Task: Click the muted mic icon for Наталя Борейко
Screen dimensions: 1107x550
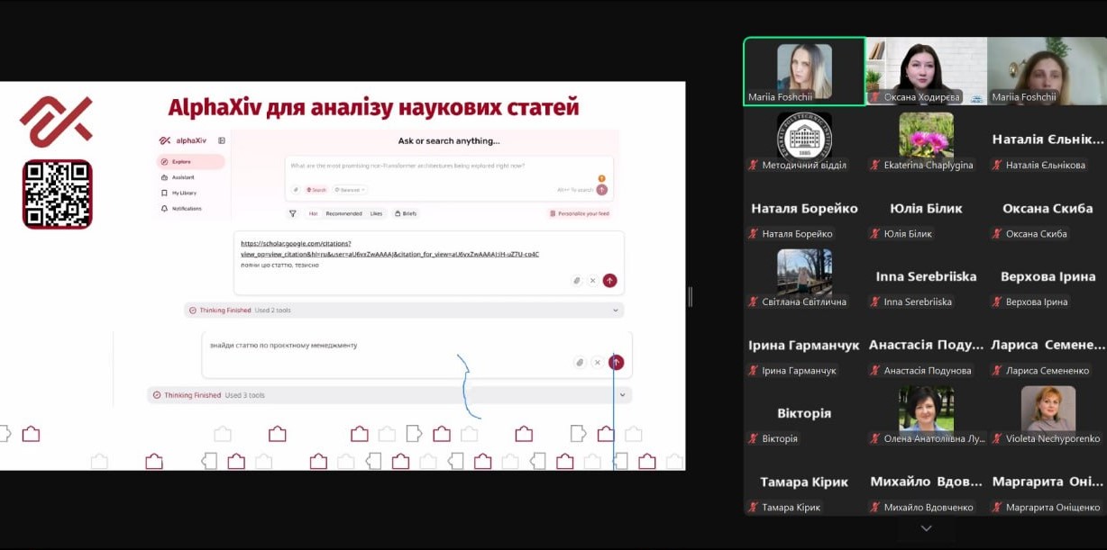Action: pos(753,234)
